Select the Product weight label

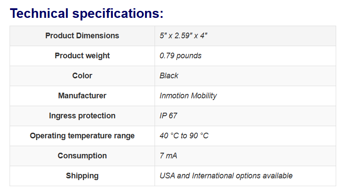click(x=82, y=56)
